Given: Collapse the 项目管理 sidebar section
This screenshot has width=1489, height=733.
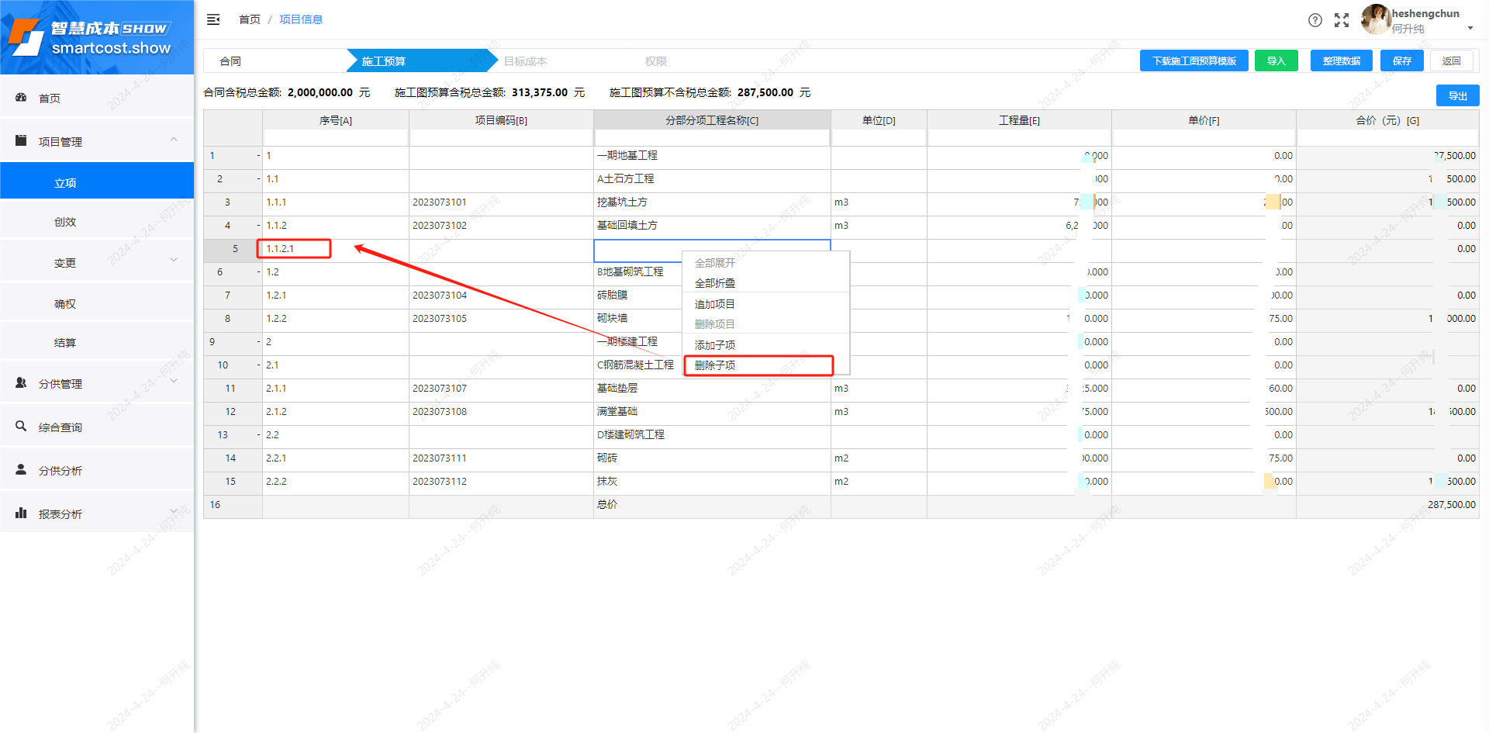Looking at the screenshot, I should (174, 140).
